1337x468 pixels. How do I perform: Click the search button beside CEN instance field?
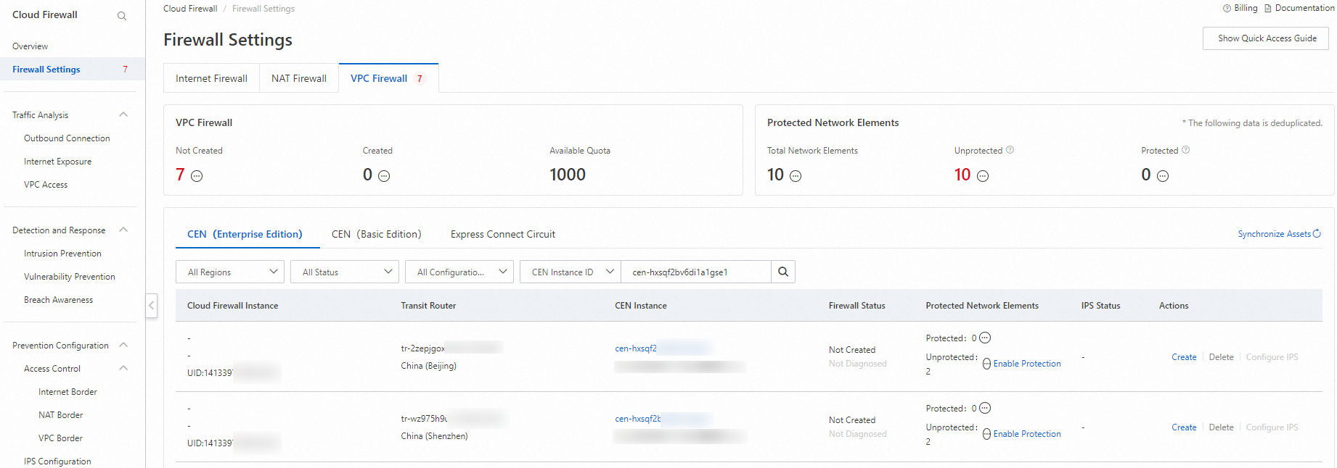pos(783,272)
